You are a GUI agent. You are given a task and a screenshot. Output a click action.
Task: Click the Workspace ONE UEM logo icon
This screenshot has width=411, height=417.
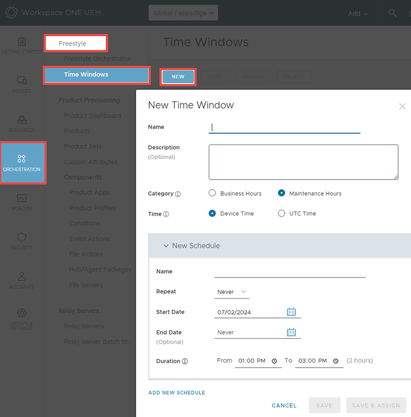12,12
